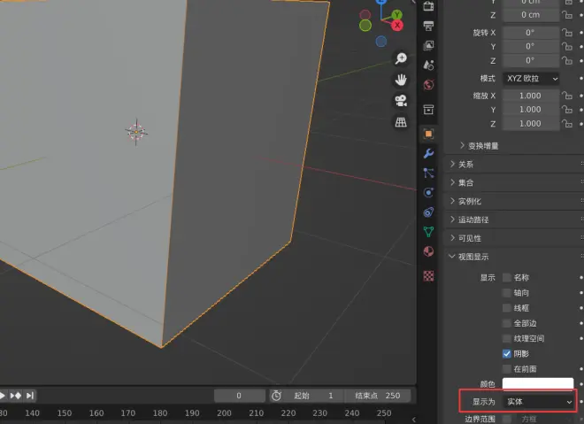Open the Modifiers tab (wrench icon)

[428, 153]
